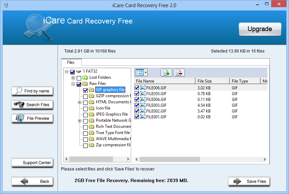Click the Portable Network folder icon
The image size is (289, 194).
click(91, 120)
